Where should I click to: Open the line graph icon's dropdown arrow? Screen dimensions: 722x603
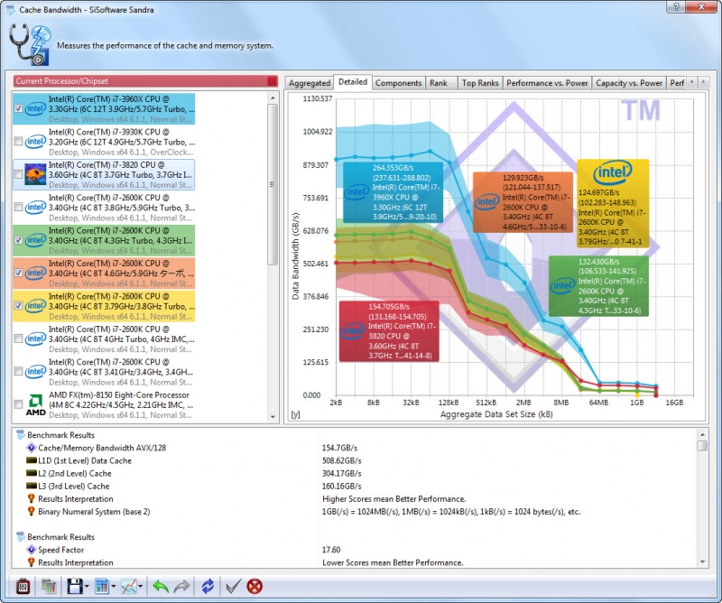pyautogui.click(x=140, y=587)
